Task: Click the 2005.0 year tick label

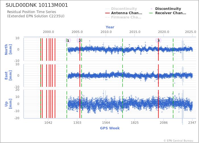Action: (77, 32)
